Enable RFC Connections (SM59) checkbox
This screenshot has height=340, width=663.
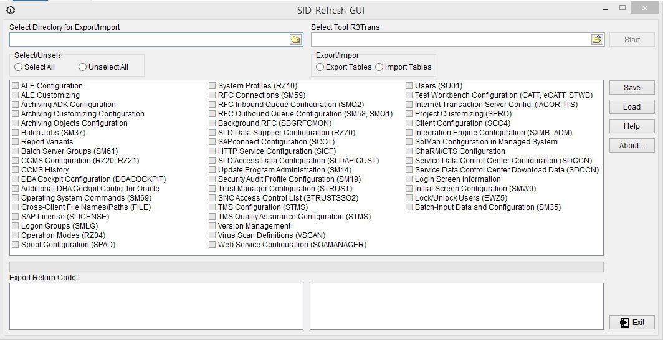click(x=212, y=95)
